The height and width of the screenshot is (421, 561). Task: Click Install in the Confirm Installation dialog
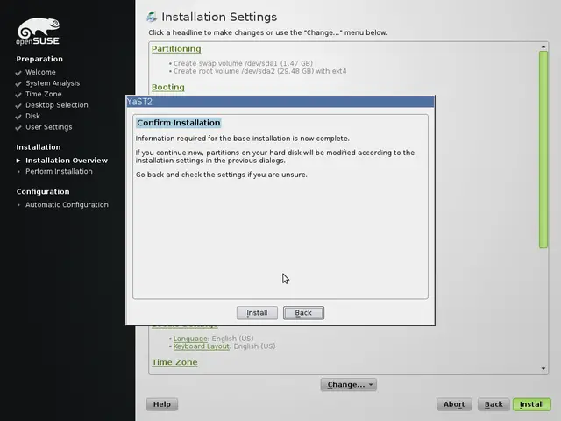coord(257,313)
